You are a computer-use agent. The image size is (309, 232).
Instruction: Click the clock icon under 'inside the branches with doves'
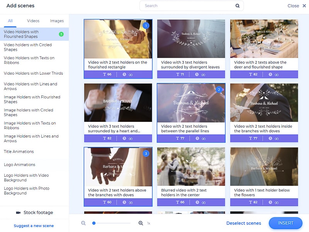coord(270,138)
